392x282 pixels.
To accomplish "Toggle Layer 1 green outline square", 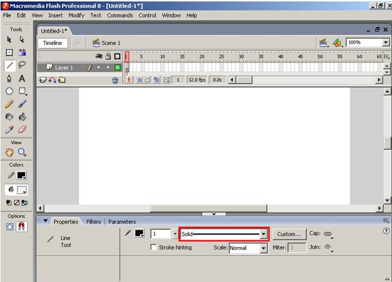I will point(117,67).
